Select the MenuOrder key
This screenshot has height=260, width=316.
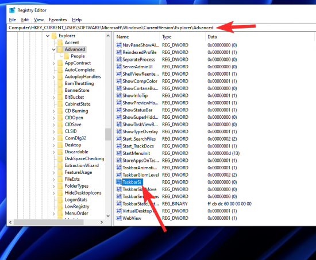pos(76,214)
